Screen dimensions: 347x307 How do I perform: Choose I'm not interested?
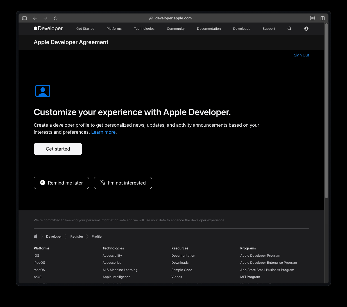(x=123, y=183)
